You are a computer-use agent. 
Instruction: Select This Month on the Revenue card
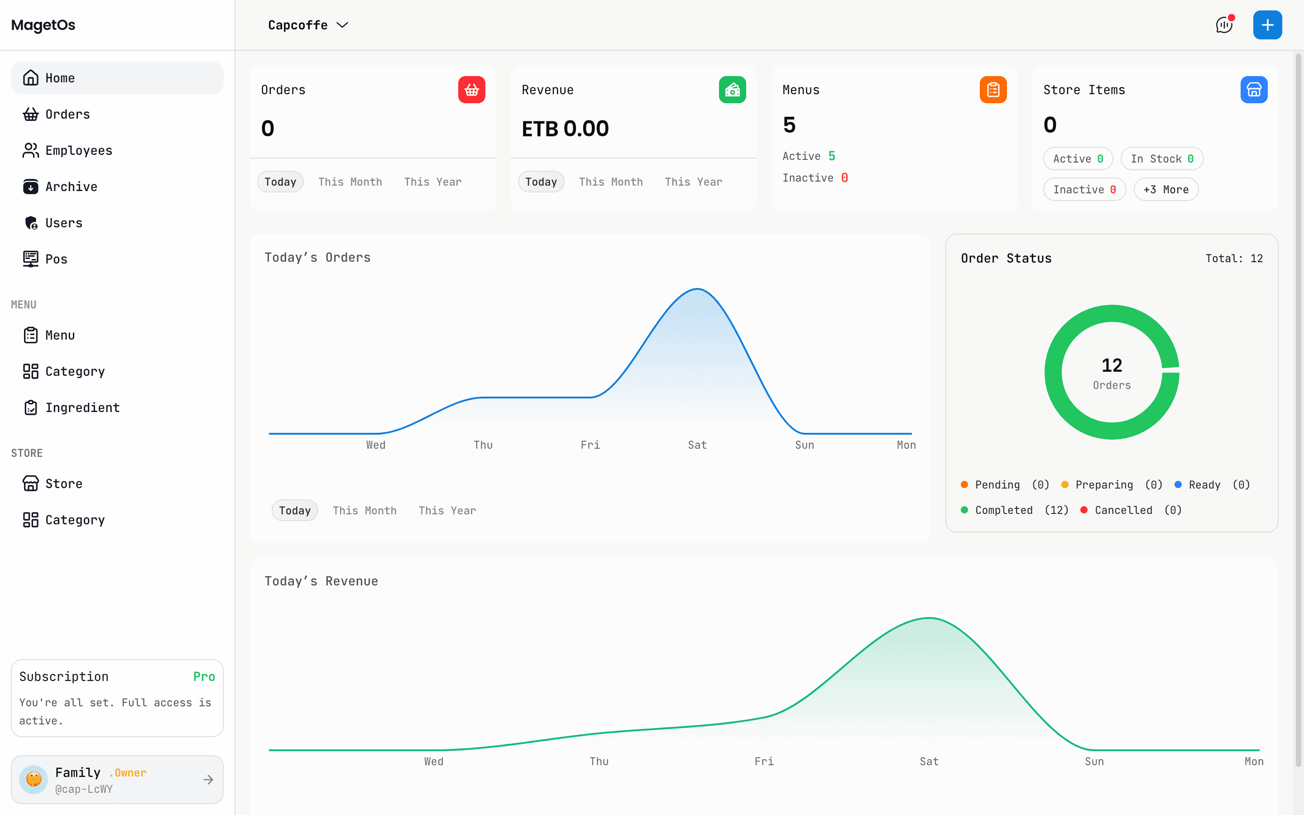(611, 182)
